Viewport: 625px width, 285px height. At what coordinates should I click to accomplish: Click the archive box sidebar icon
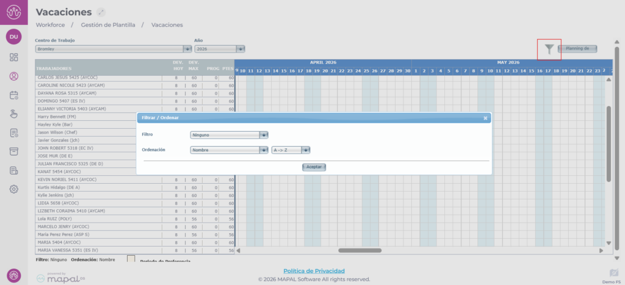point(13,151)
